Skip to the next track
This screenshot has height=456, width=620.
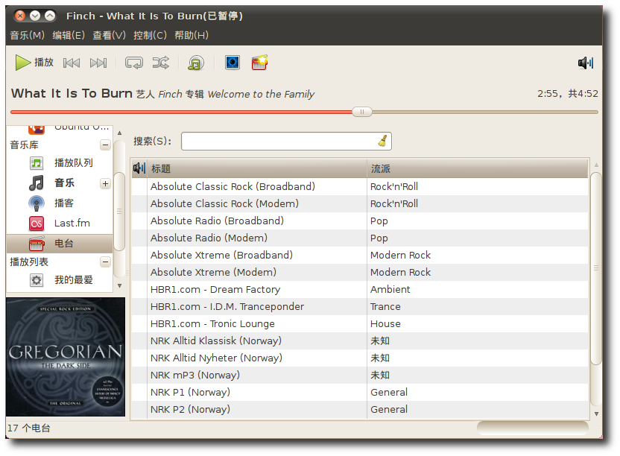click(98, 63)
